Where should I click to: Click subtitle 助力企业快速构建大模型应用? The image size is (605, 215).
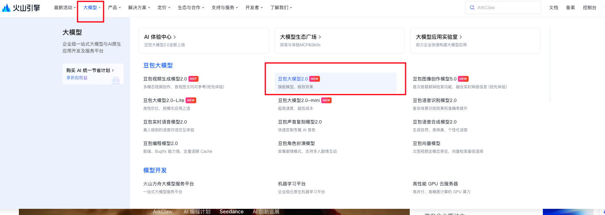pyautogui.click(x=441, y=45)
